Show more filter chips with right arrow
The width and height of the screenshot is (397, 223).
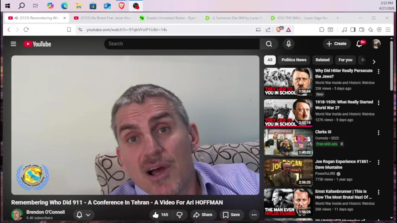(374, 62)
